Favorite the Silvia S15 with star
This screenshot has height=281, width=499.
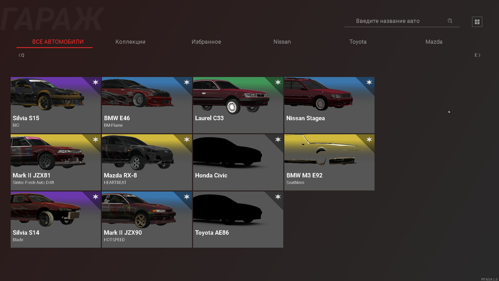click(x=95, y=82)
